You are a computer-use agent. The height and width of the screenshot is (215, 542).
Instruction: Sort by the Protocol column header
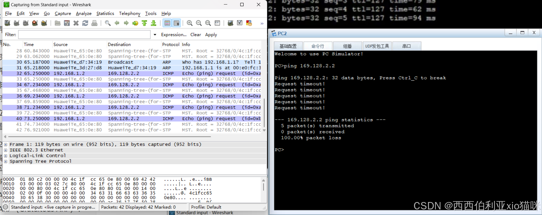pos(171,45)
